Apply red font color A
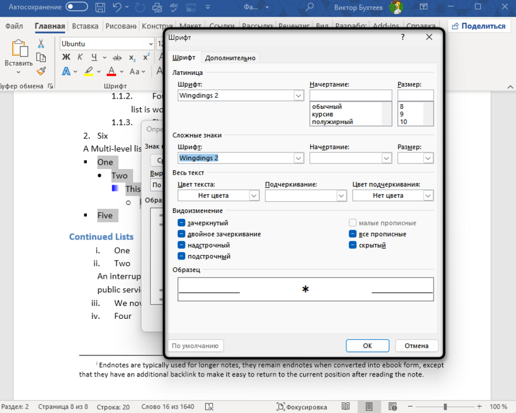The width and height of the screenshot is (516, 413). [111, 71]
